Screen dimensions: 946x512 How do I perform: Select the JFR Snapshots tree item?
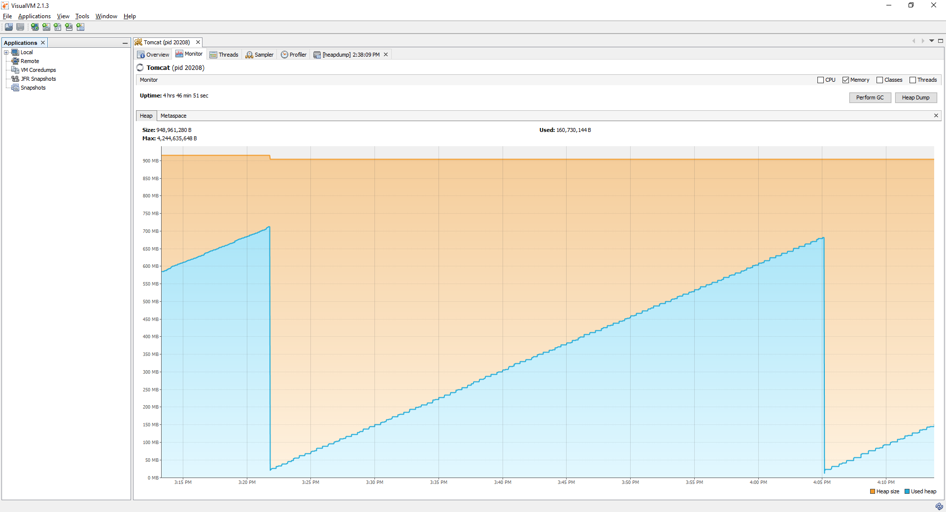click(38, 79)
